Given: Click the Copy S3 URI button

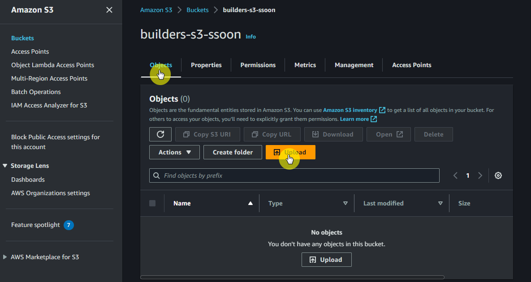Looking at the screenshot, I should point(207,134).
